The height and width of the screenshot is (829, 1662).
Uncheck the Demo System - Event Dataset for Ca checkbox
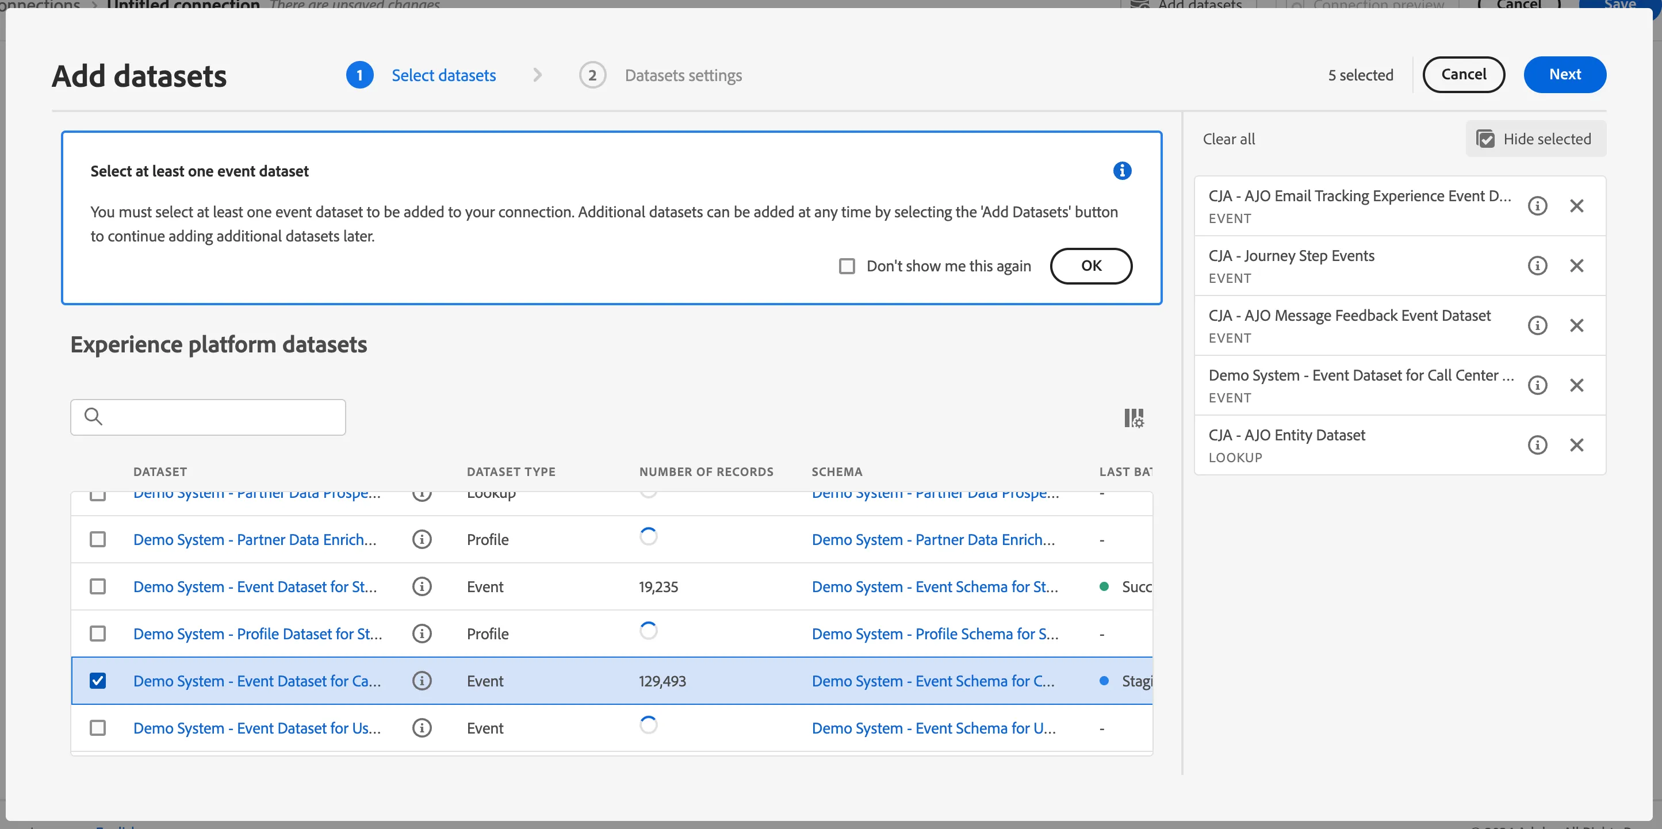point(97,680)
